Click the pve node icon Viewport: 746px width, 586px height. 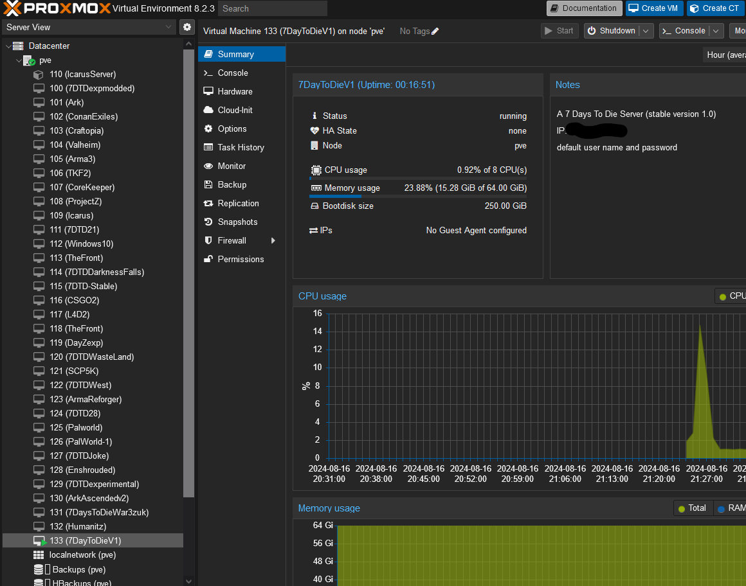29,60
